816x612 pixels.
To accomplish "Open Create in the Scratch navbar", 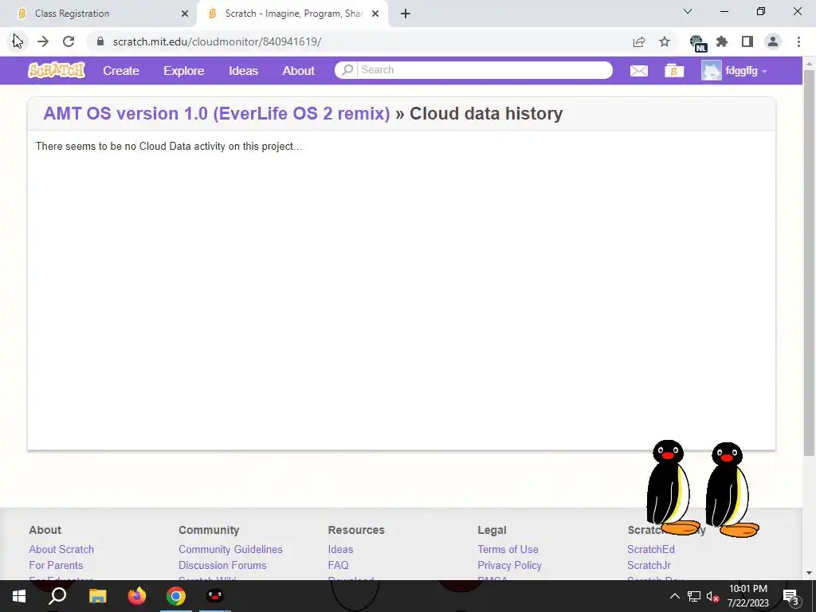I will pyautogui.click(x=121, y=71).
